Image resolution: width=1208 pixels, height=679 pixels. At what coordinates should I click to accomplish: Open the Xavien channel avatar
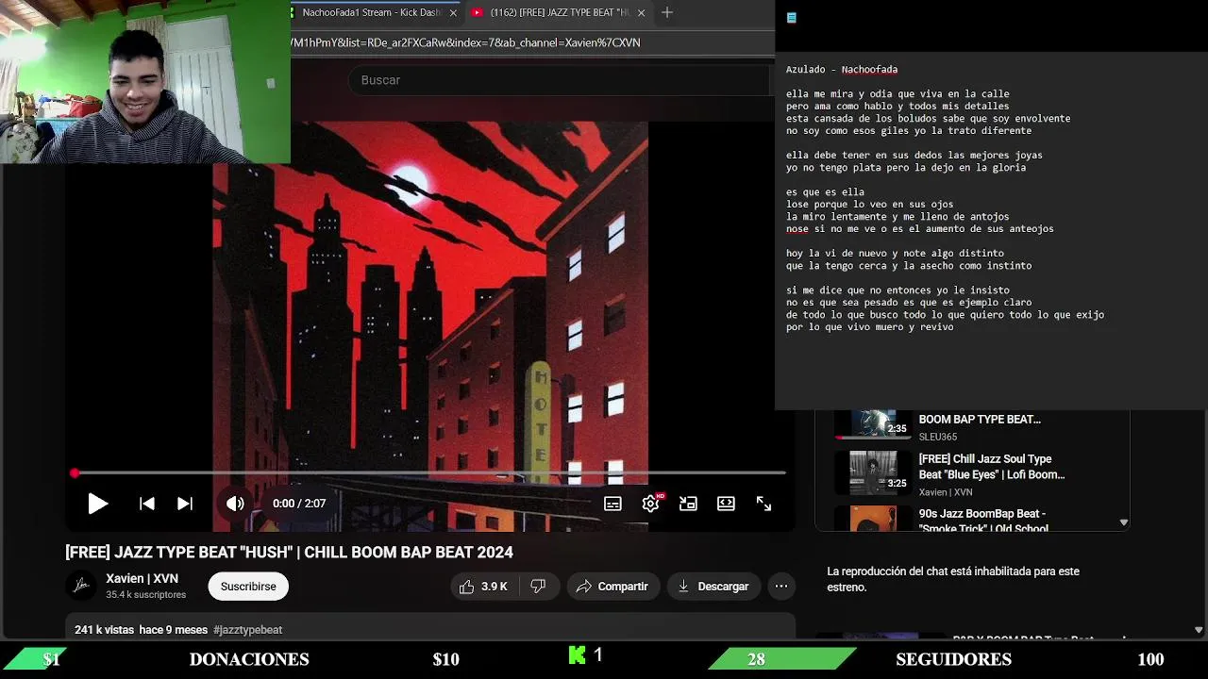(x=82, y=586)
